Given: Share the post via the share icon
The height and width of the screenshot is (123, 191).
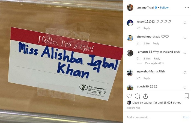Looking at the screenshot, I should (x=145, y=96).
